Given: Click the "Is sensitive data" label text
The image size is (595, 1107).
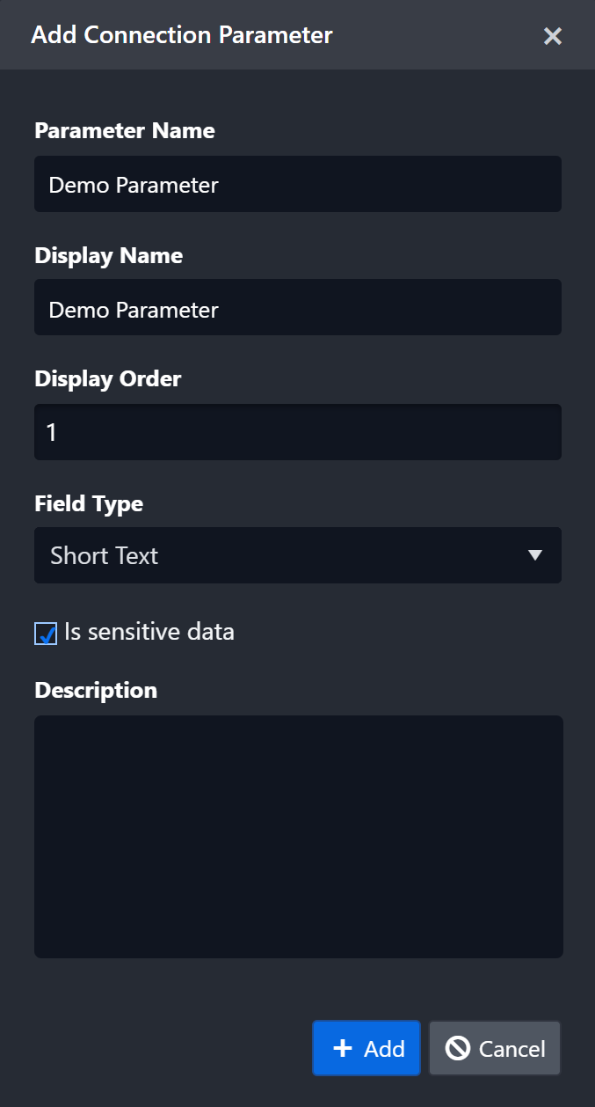Looking at the screenshot, I should click(x=149, y=632).
